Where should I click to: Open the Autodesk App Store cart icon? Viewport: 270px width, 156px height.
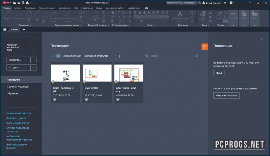(225, 3)
